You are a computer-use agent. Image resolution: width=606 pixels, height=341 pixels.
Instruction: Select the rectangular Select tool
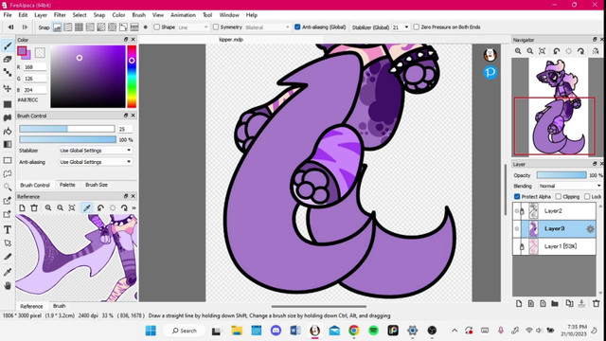point(8,160)
